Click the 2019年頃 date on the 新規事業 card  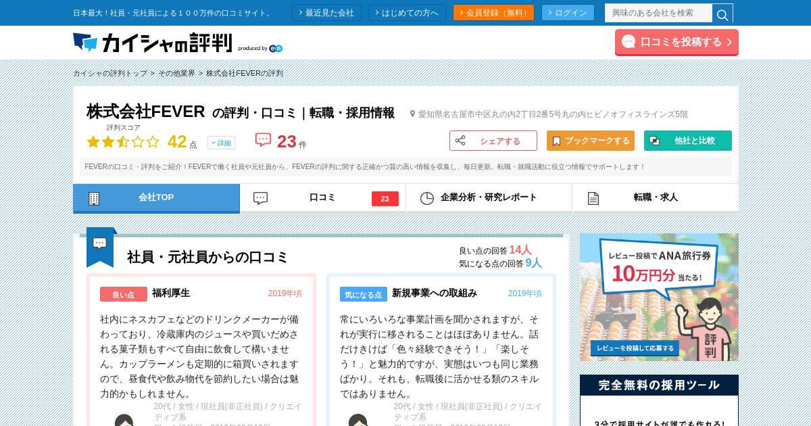[525, 293]
